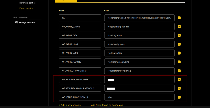Open Environment section in sidebar
Image resolution: width=210 pixels, height=108 pixels.
(x=25, y=8)
